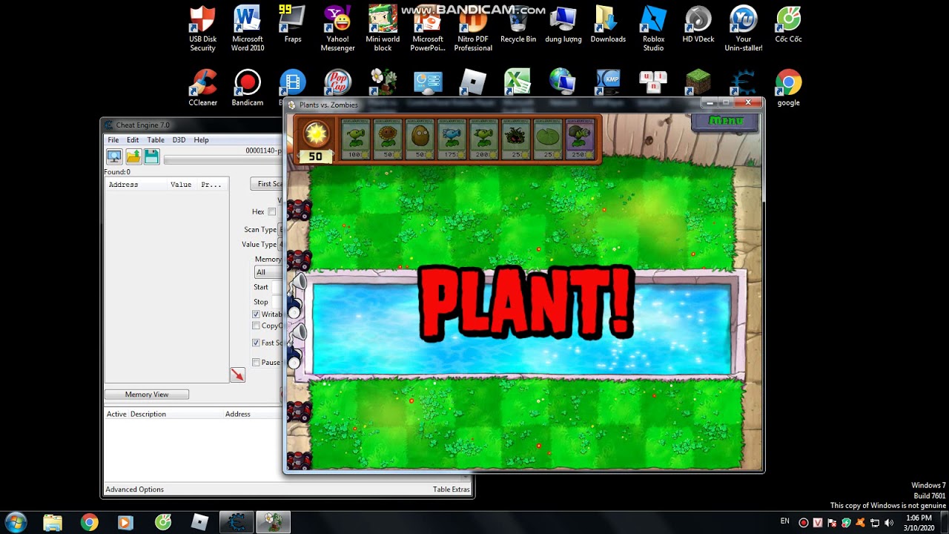
Task: Click the Memory View button
Action: tap(147, 395)
